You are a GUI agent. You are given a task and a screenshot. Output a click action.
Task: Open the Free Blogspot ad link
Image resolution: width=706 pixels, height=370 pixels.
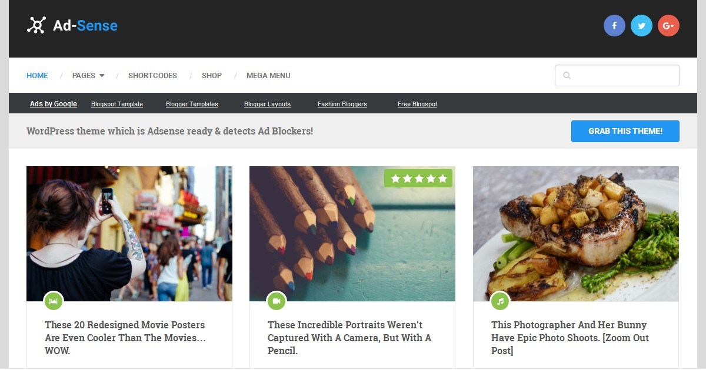[x=417, y=104]
